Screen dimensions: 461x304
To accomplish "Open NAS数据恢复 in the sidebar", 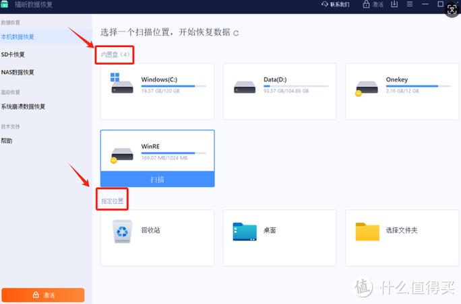I will click(18, 72).
